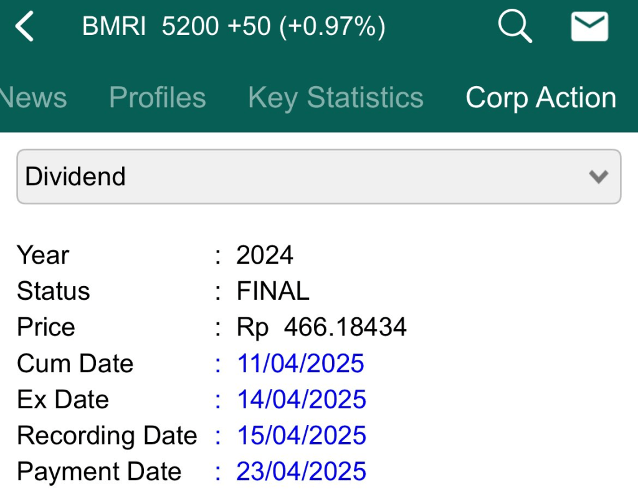Tap the back arrow icon
This screenshot has height=490, width=638.
point(25,28)
